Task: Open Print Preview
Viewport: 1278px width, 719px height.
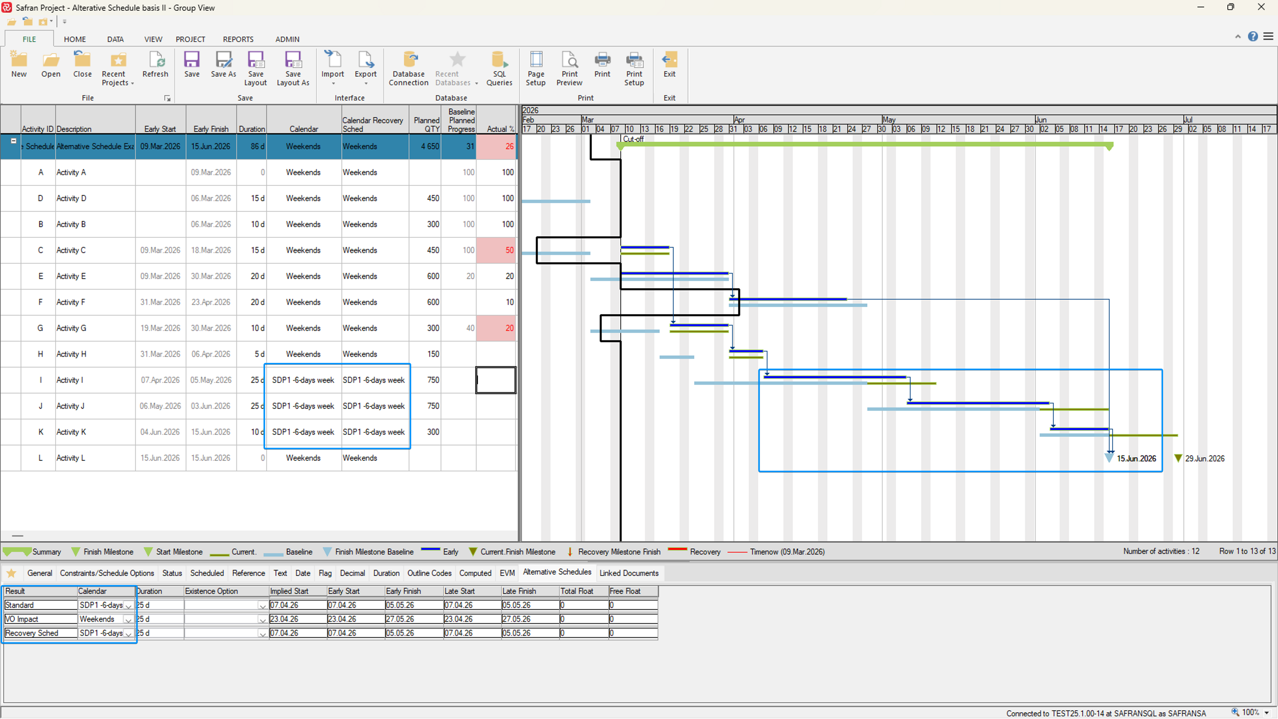Action: 569,61
